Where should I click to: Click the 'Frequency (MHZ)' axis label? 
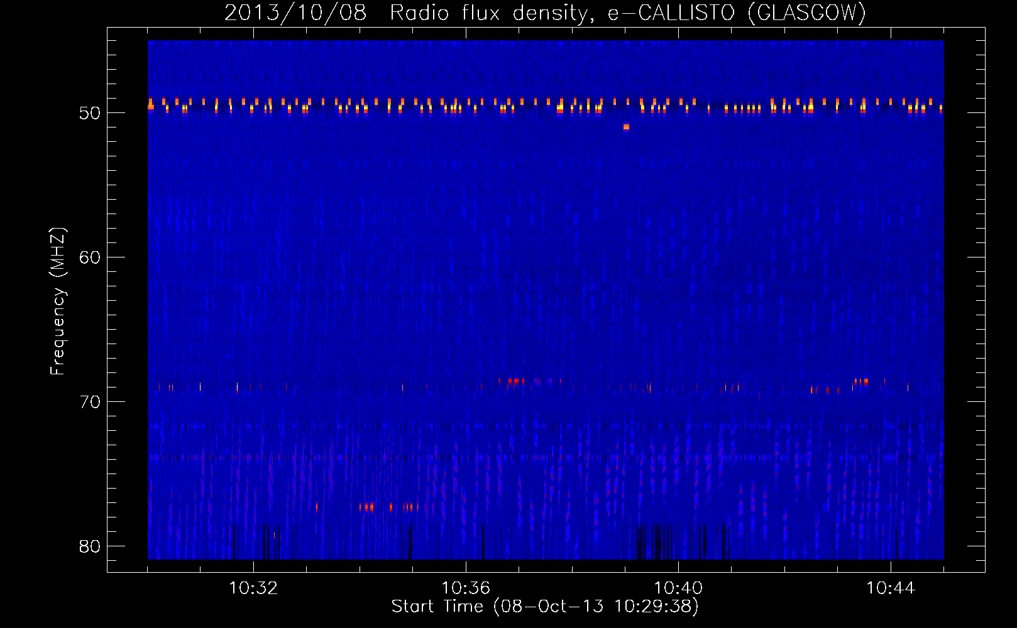pos(57,301)
